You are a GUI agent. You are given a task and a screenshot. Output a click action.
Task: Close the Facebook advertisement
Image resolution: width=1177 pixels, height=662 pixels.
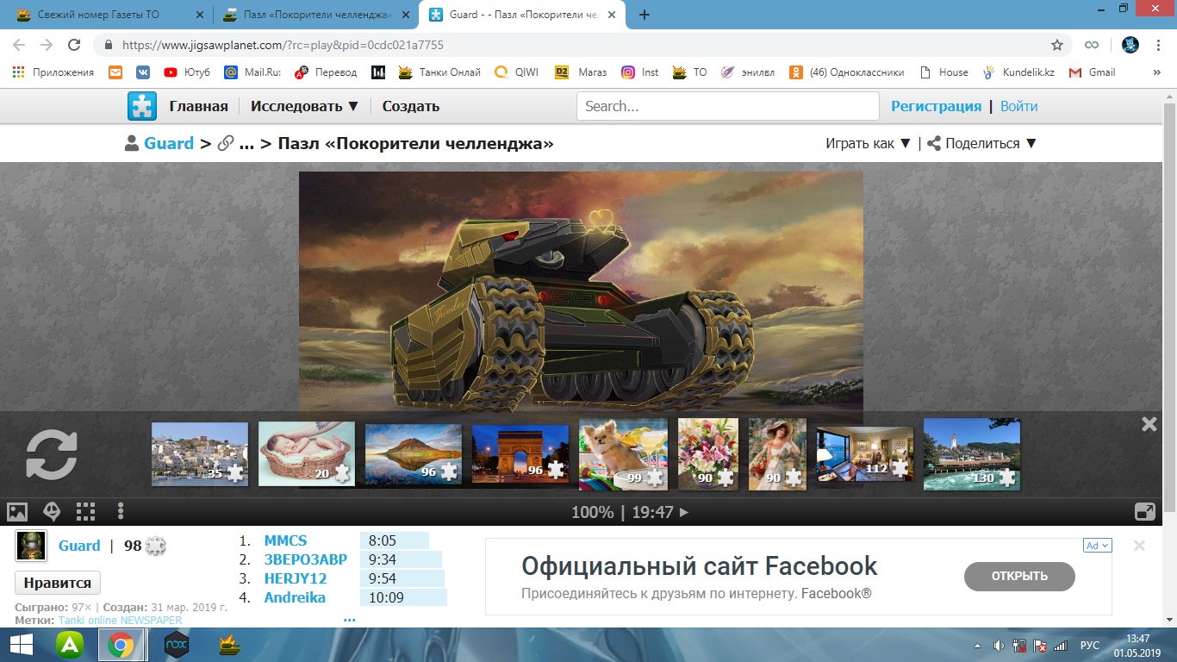click(x=1139, y=546)
